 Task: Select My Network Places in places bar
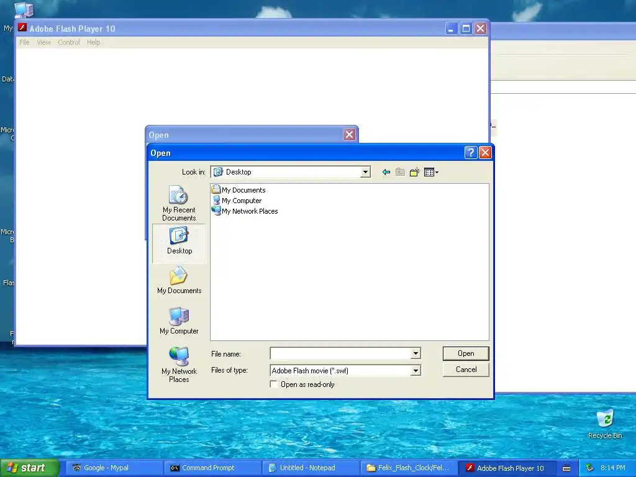(179, 365)
